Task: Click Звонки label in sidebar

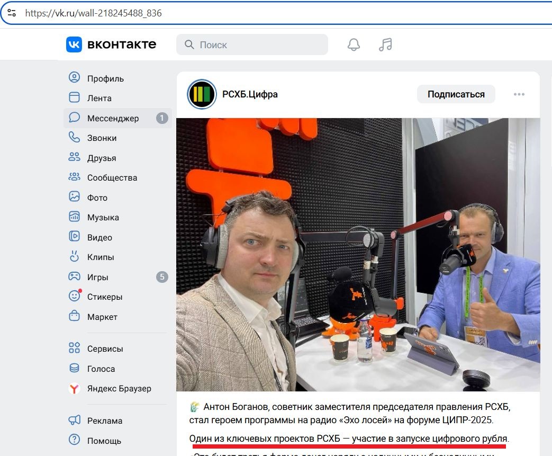Action: point(102,138)
